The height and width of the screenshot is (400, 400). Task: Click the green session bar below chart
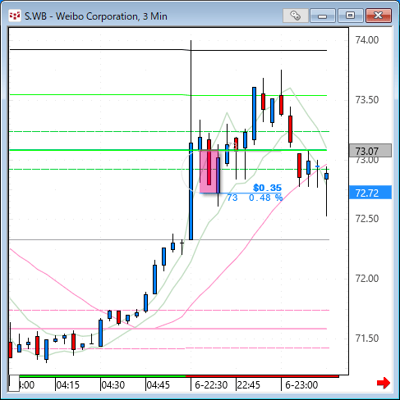pos(103,376)
